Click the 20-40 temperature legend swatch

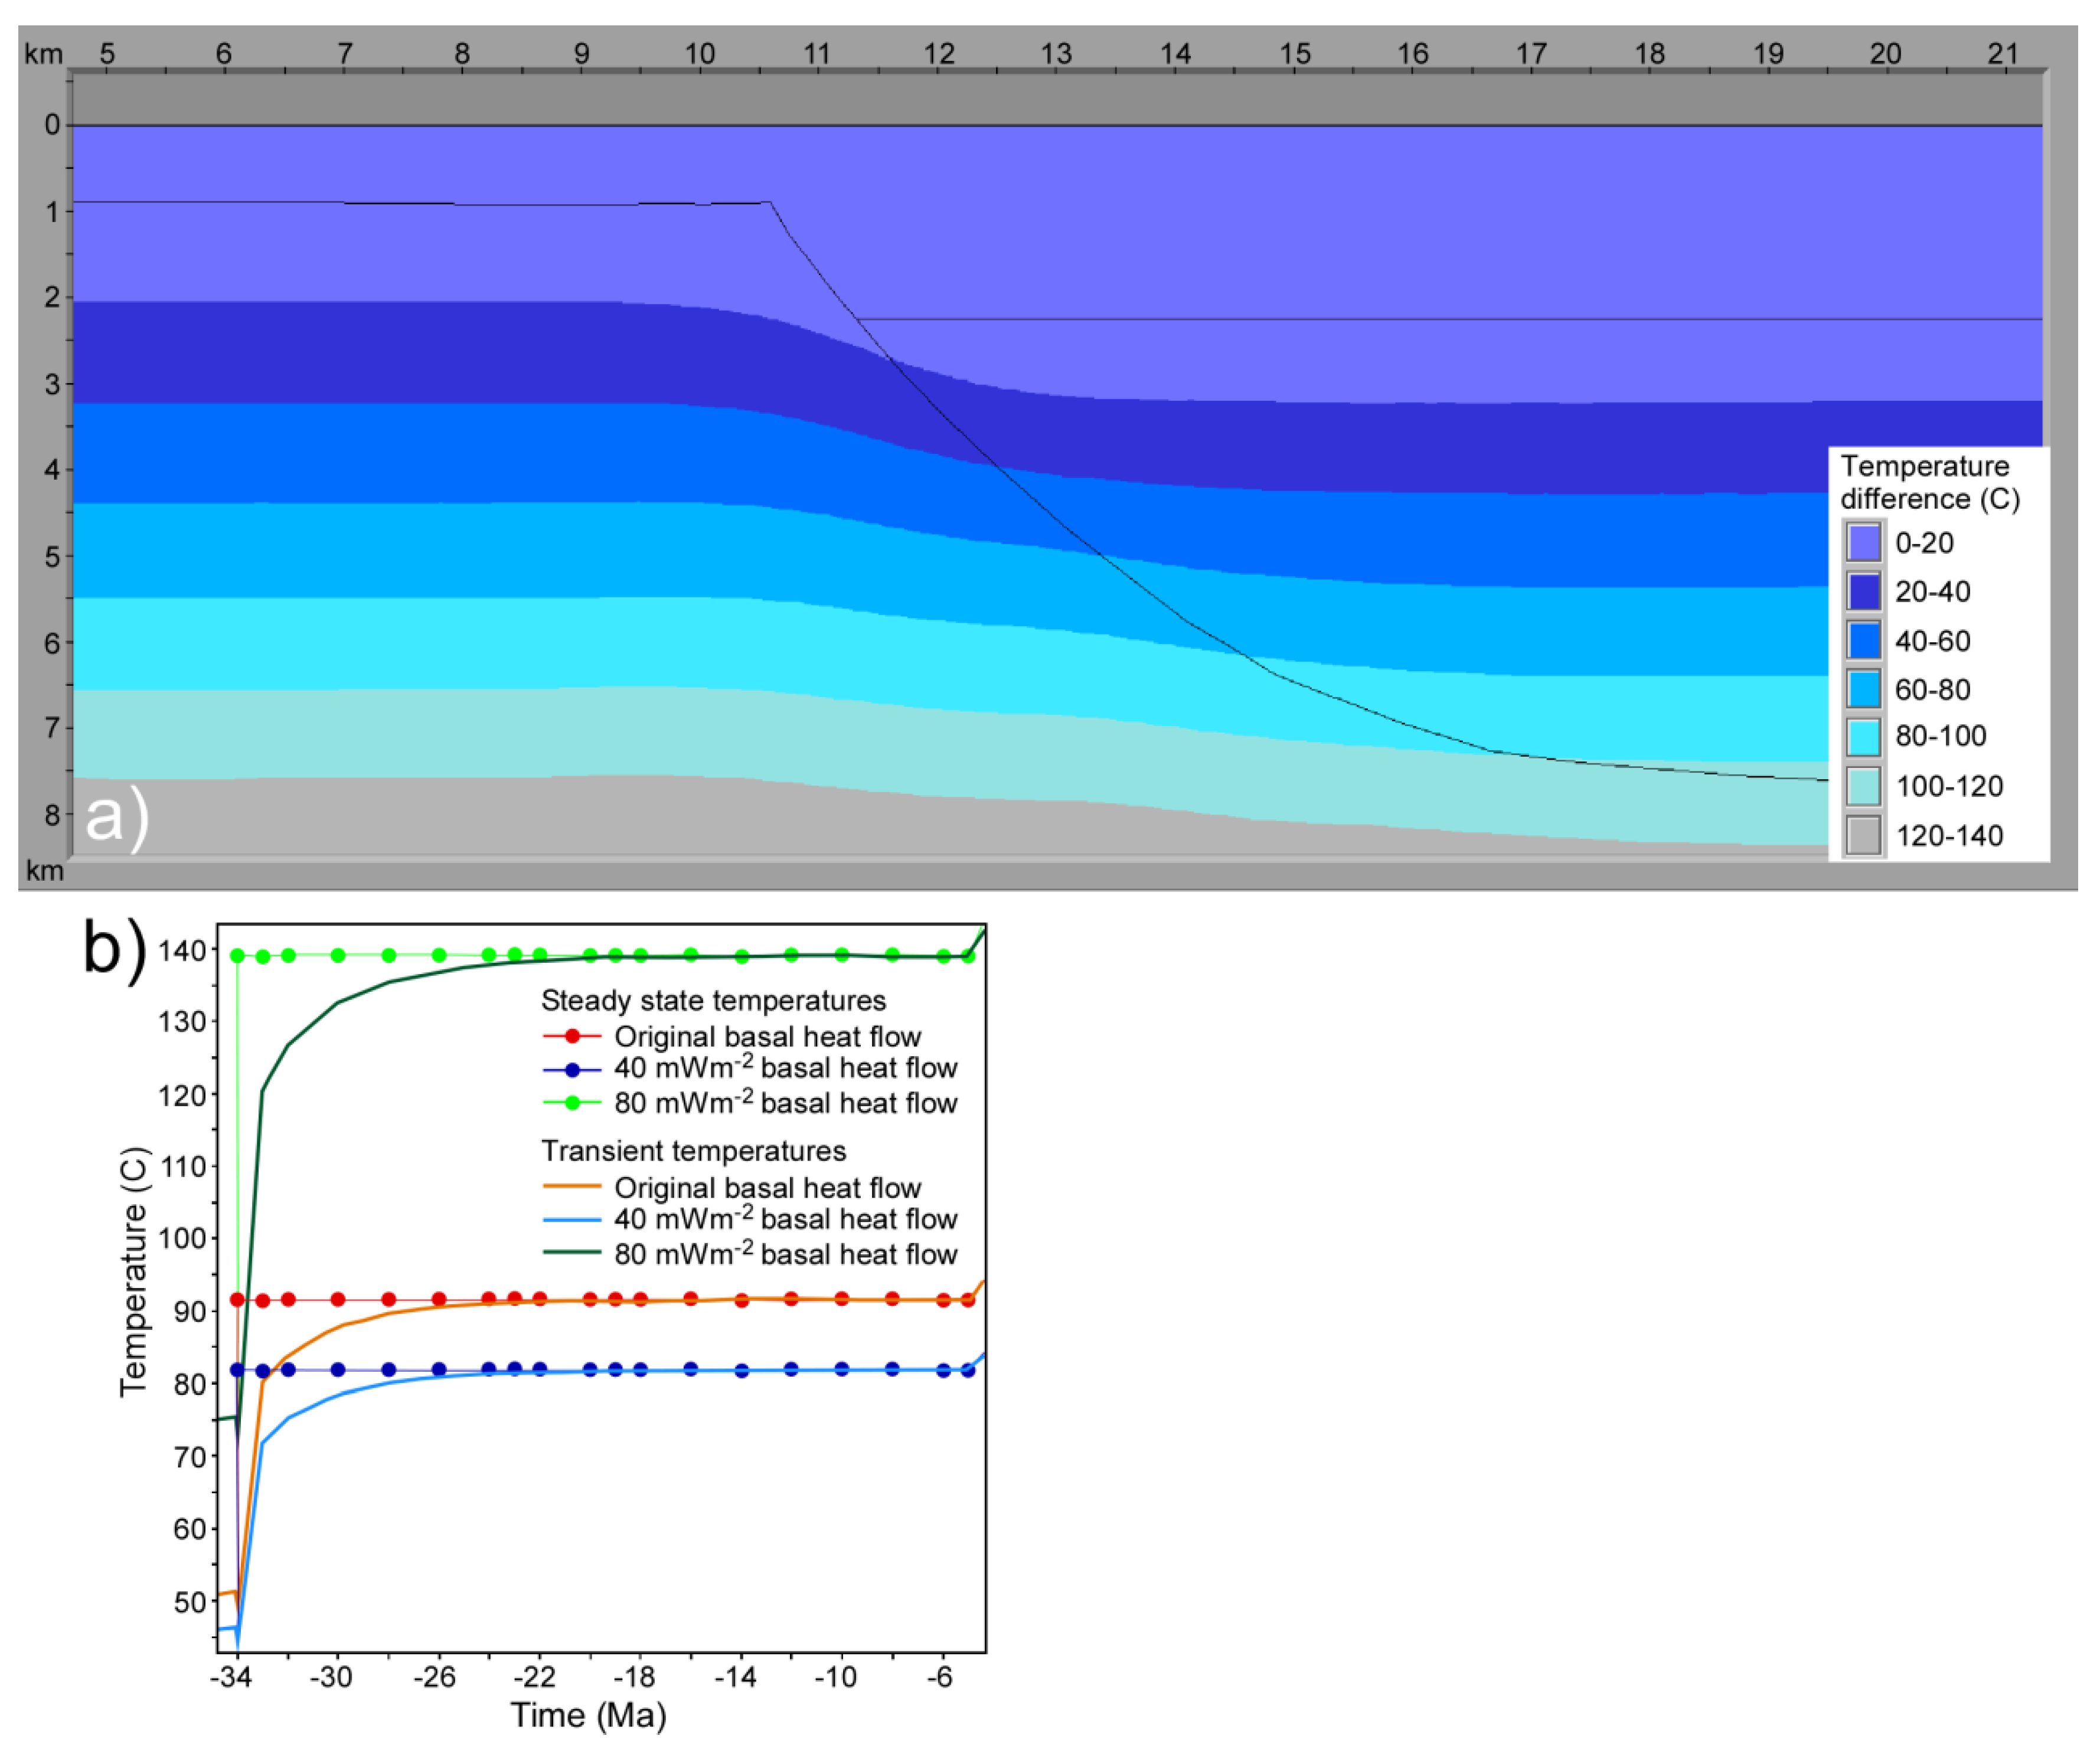1864,591
